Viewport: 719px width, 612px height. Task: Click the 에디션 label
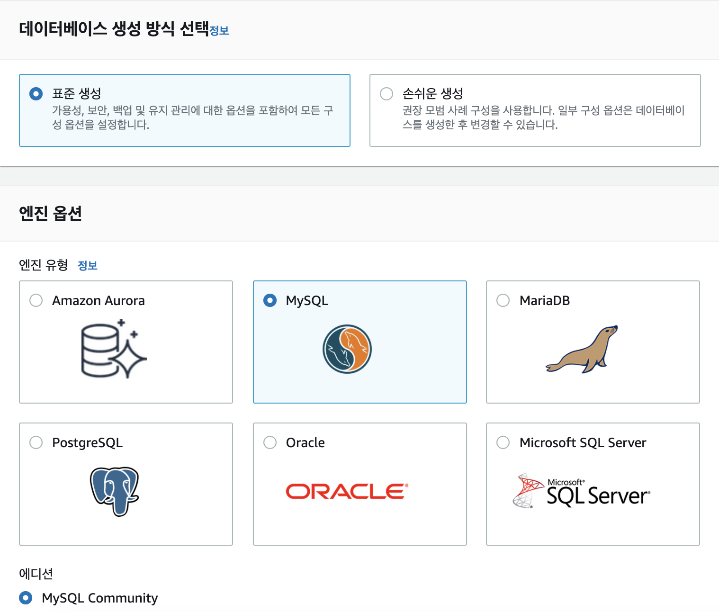pos(36,574)
